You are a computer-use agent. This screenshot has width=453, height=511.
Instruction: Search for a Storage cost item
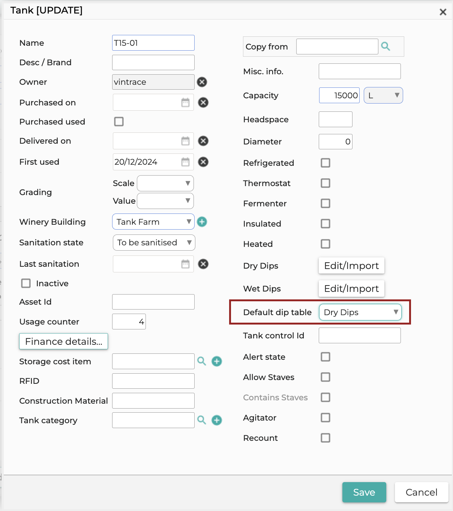coord(202,361)
